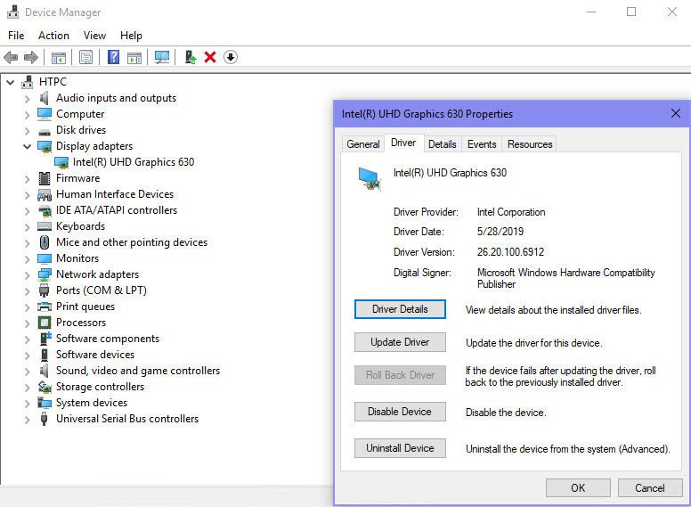This screenshot has width=691, height=507.
Task: Click the Action Pane toolbar icon
Action: pyautogui.click(x=134, y=57)
